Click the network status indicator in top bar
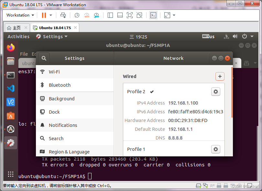The height and width of the screenshot is (191, 262). pos(226,37)
